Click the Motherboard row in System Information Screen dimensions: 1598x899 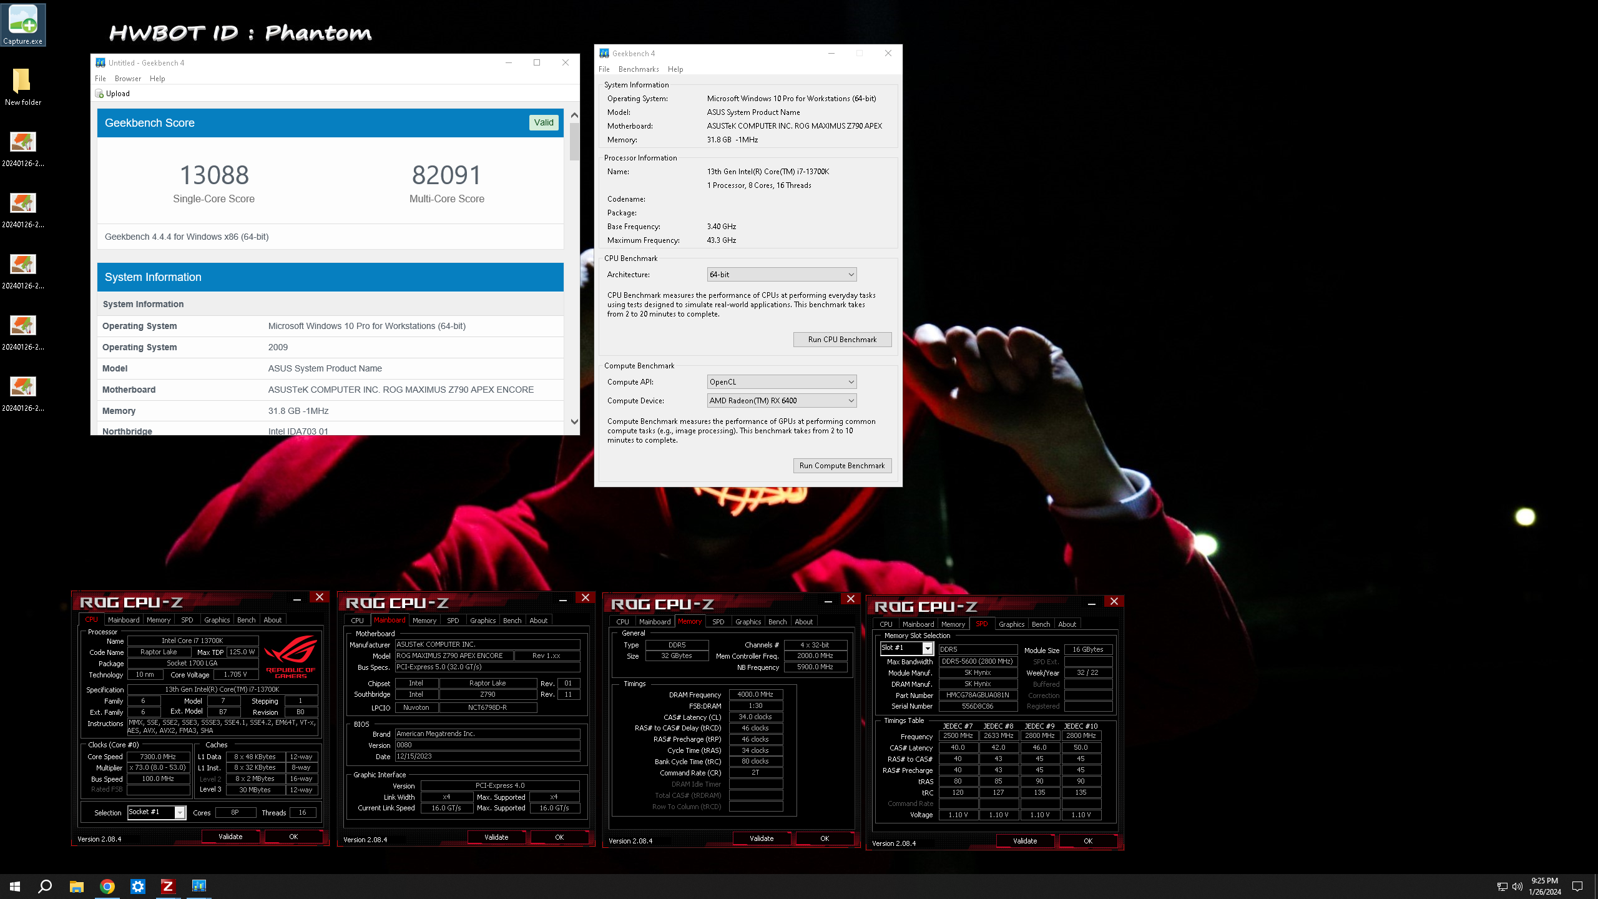click(x=330, y=390)
